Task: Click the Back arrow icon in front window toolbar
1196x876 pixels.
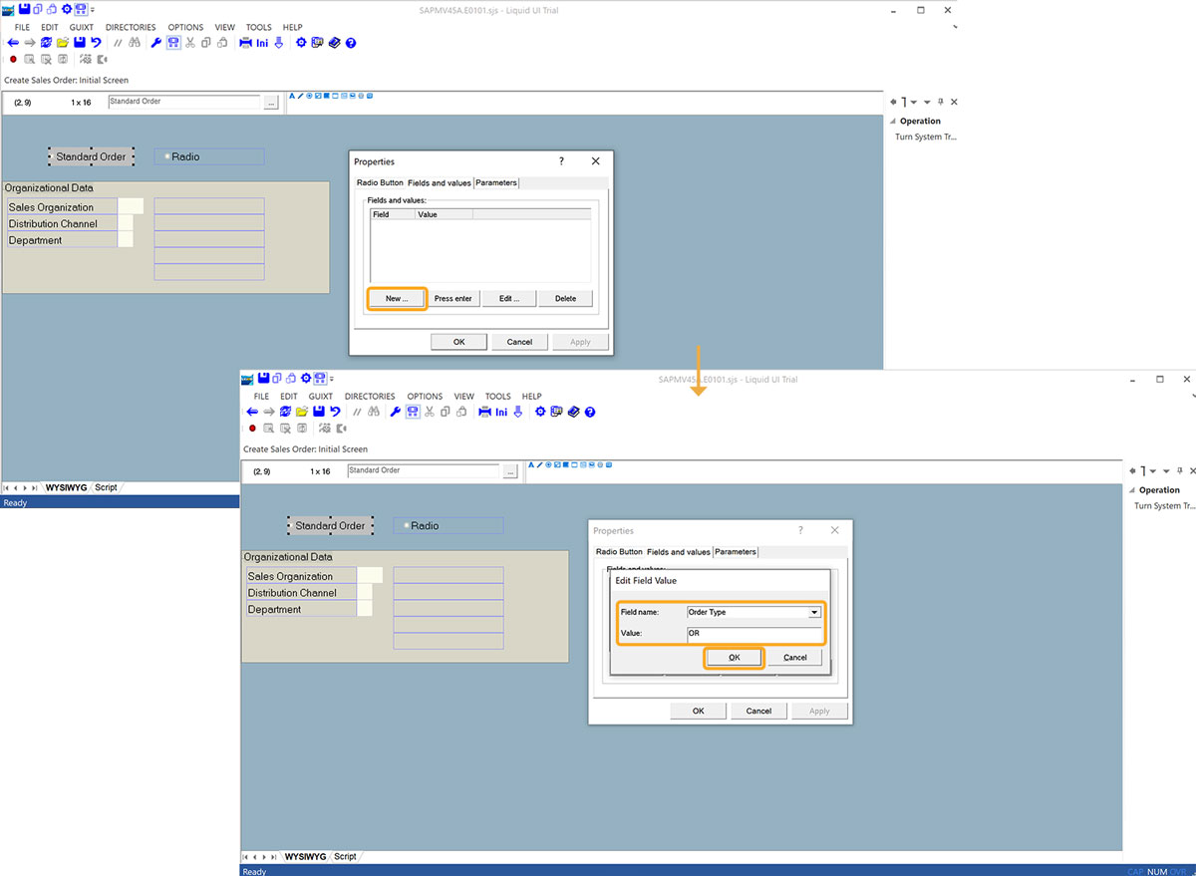Action: [x=252, y=412]
